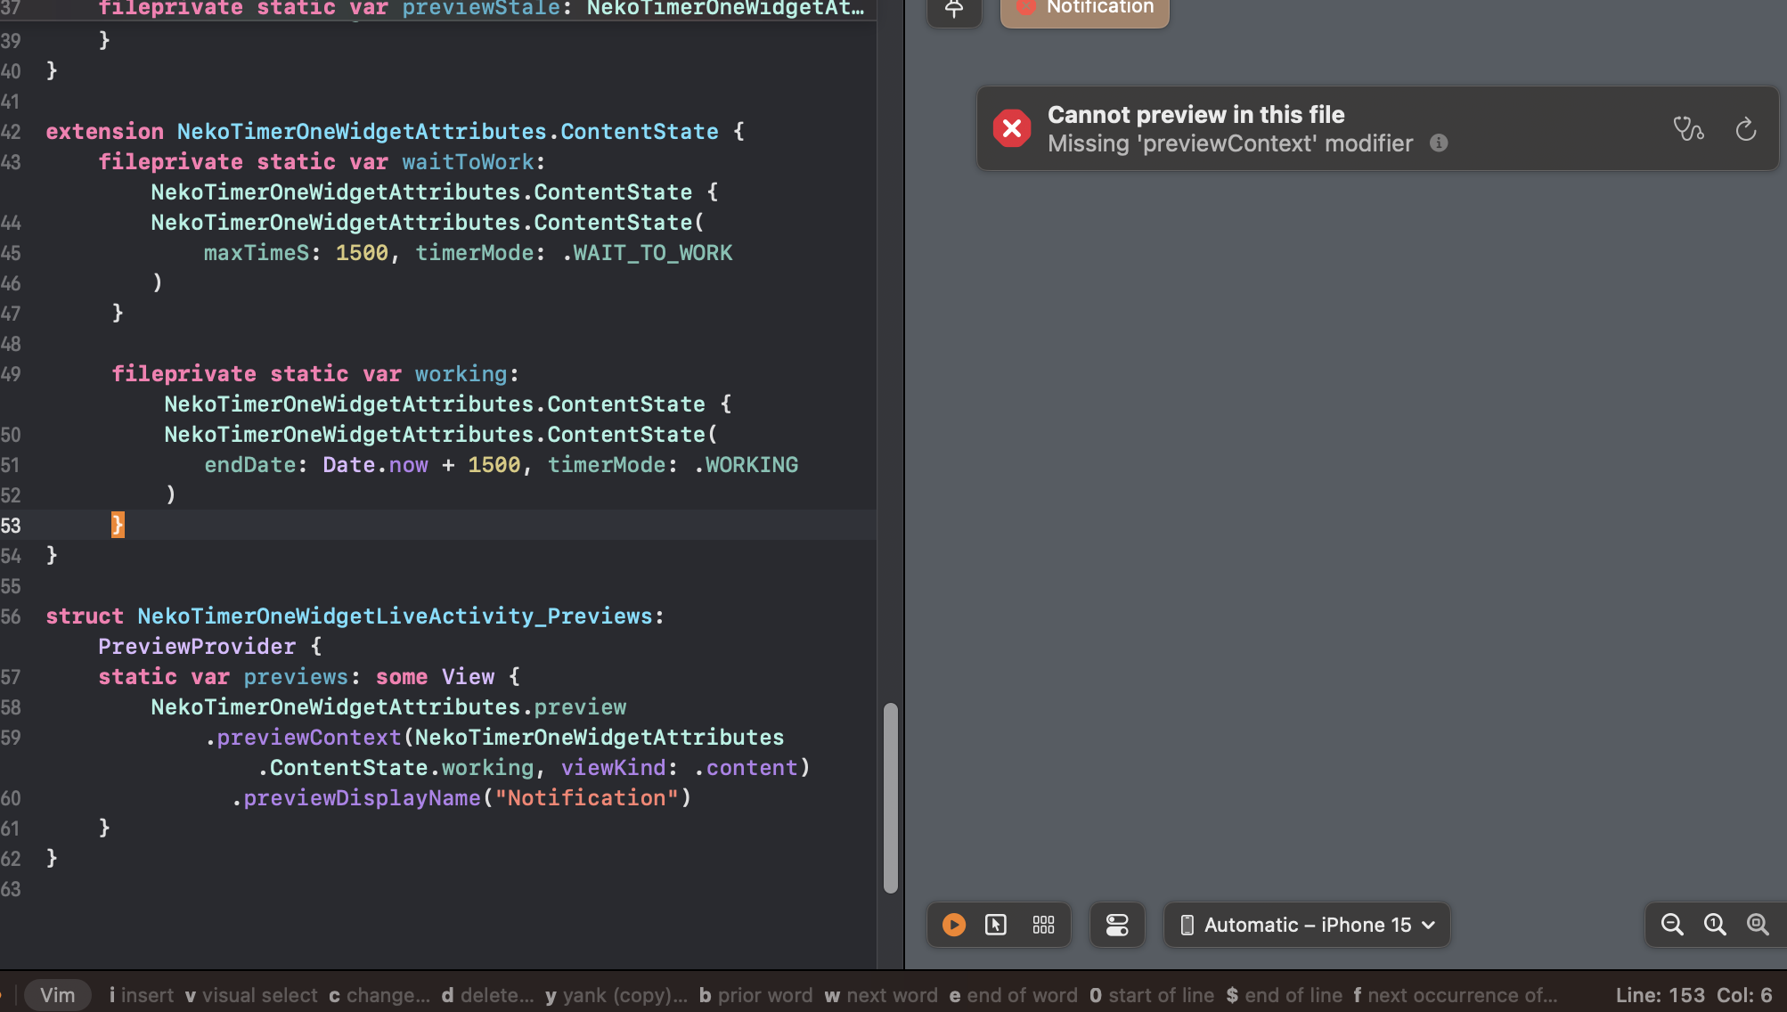Click the 'Cannot preview in this file' title
Viewport: 1787px width, 1012px height.
[x=1195, y=115]
